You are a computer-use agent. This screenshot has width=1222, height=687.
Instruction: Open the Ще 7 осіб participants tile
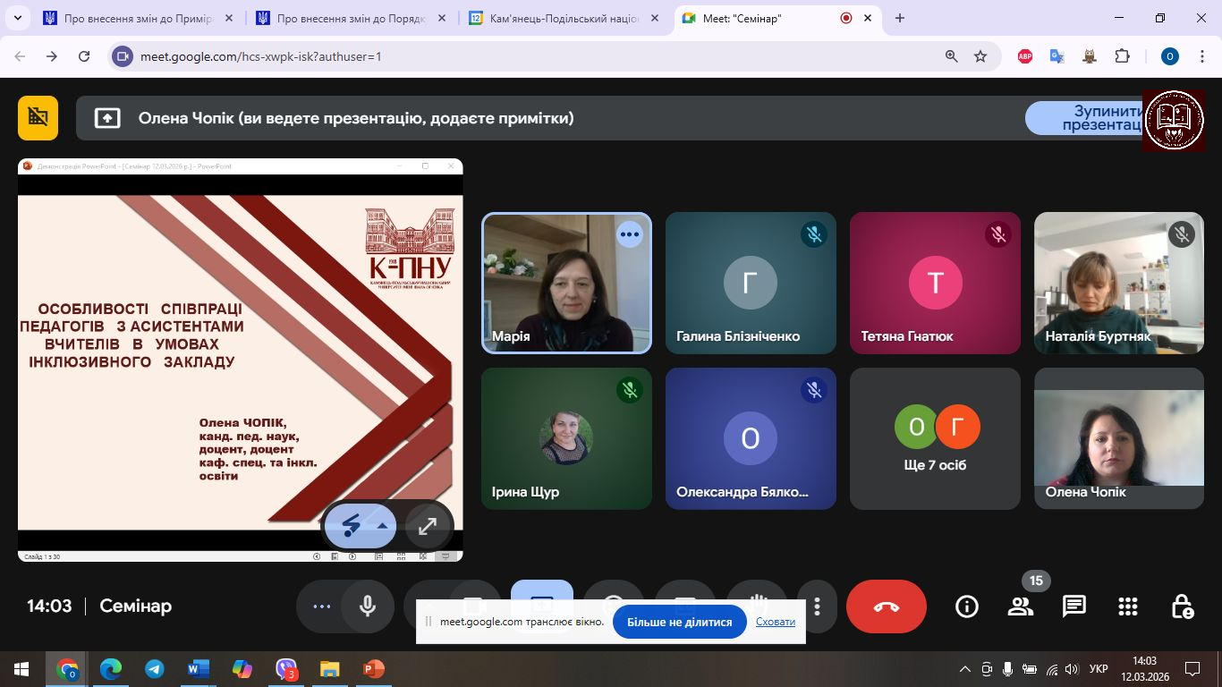tap(935, 438)
